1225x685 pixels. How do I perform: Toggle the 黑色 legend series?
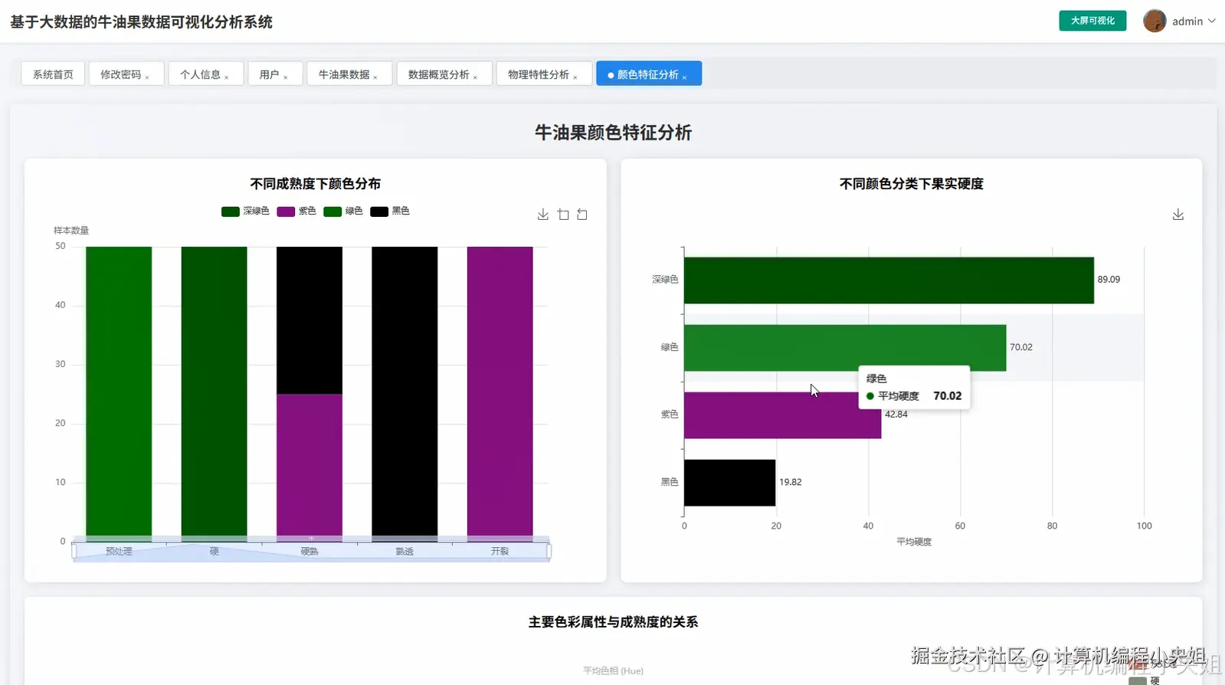[390, 211]
